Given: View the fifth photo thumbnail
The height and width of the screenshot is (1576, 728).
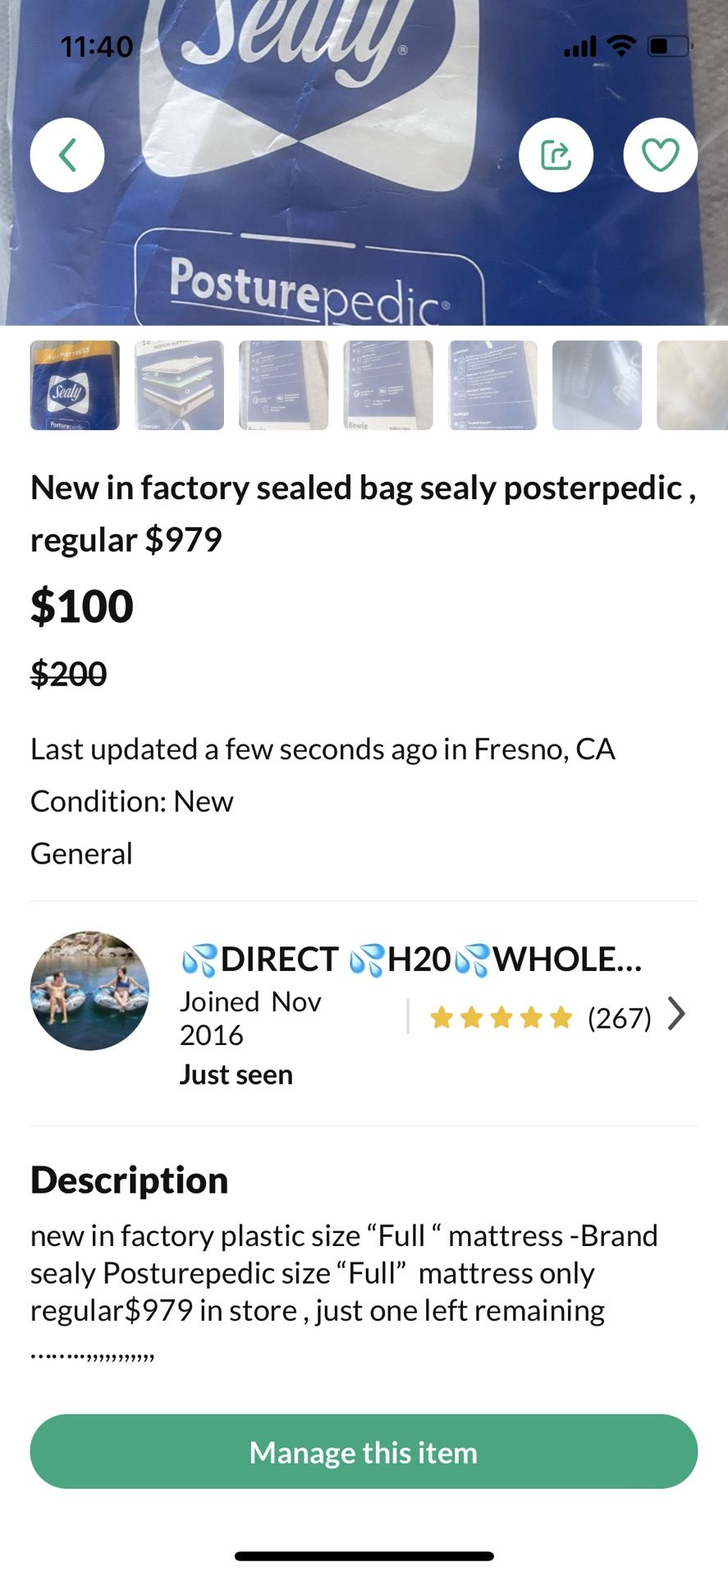Looking at the screenshot, I should (492, 385).
